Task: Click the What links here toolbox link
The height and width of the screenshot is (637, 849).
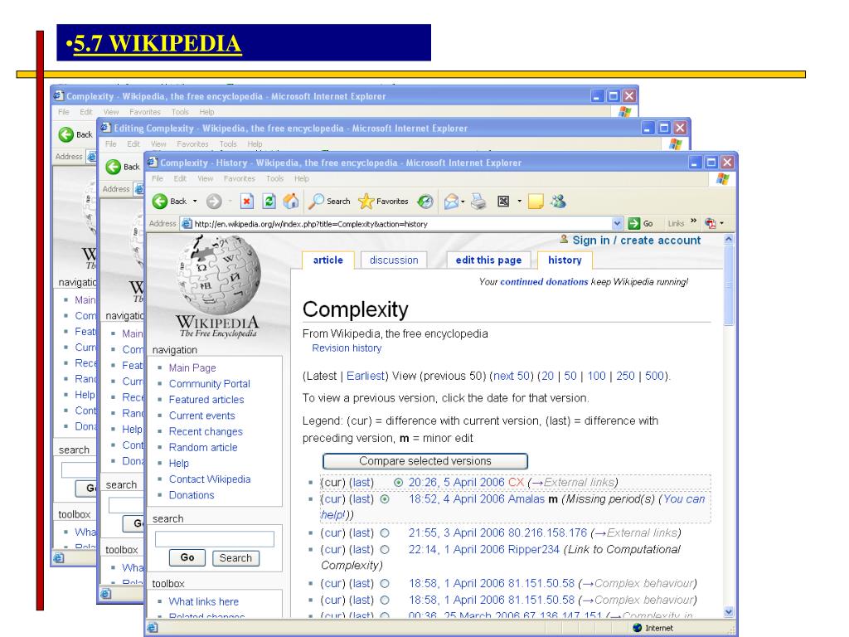Action: click(x=204, y=601)
